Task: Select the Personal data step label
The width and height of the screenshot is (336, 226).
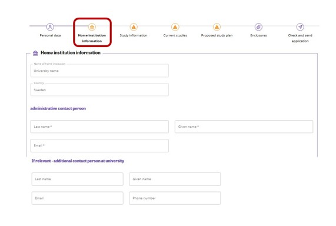Action: [x=50, y=35]
